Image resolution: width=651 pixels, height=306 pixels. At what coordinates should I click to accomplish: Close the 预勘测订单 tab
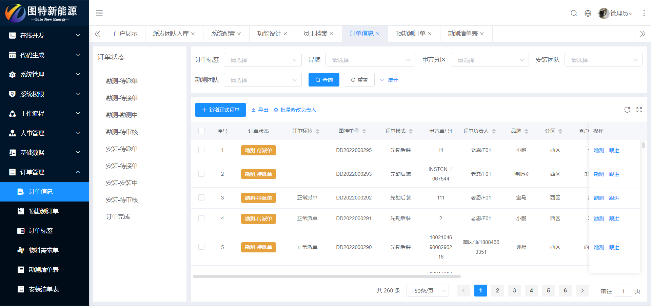(430, 34)
